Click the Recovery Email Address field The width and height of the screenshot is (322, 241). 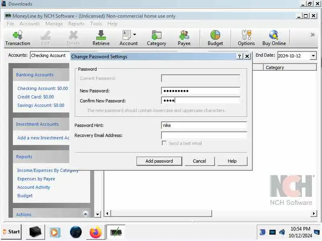coord(204,135)
